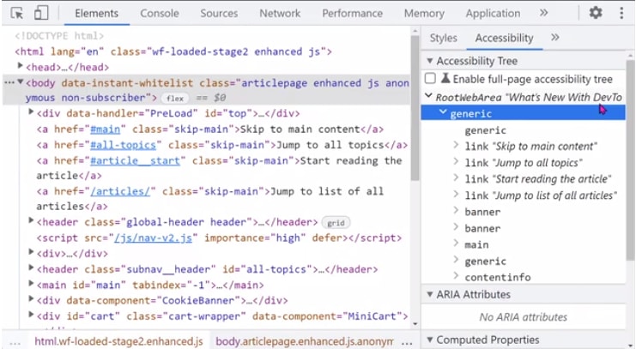This screenshot has width=636, height=349.
Task: Expand the second banner node
Action: pos(456,227)
